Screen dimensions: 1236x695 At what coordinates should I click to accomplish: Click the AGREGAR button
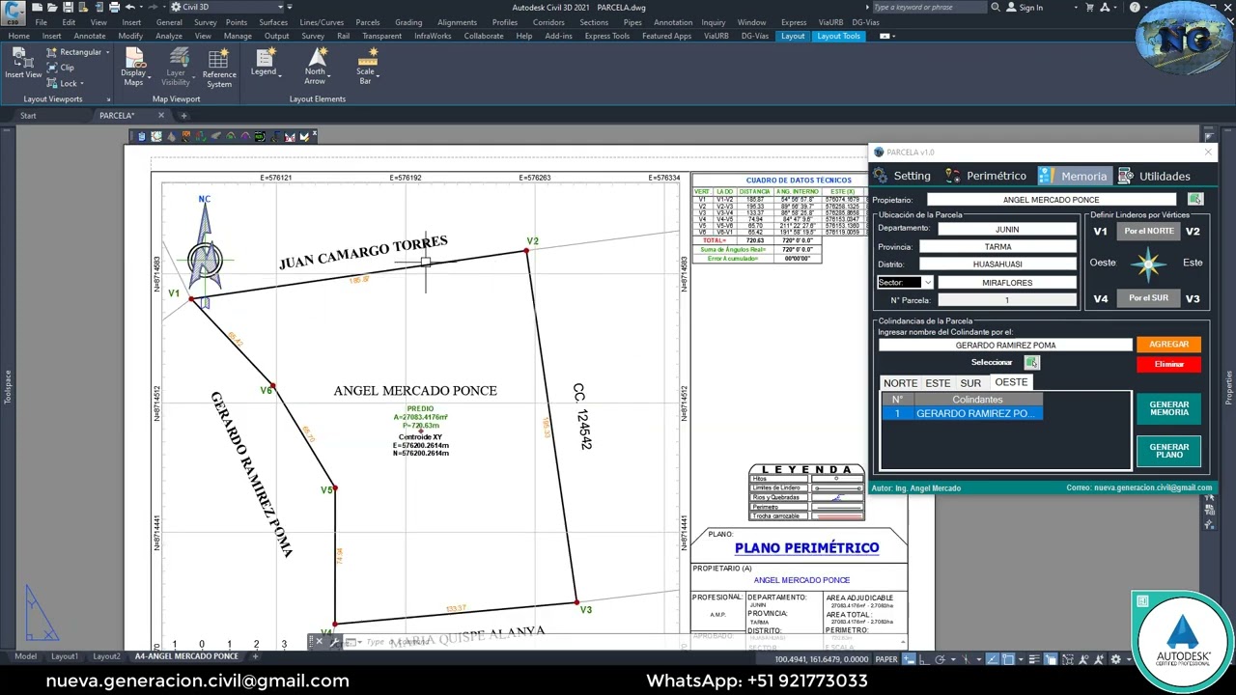point(1168,345)
